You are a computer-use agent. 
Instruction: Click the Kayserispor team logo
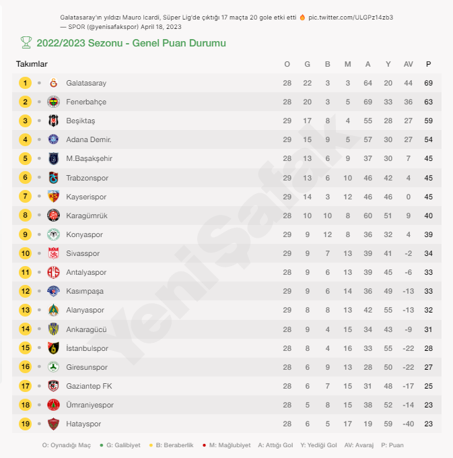coord(53,197)
